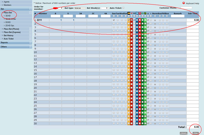Click the Buy button

pyautogui.click(x=196, y=133)
